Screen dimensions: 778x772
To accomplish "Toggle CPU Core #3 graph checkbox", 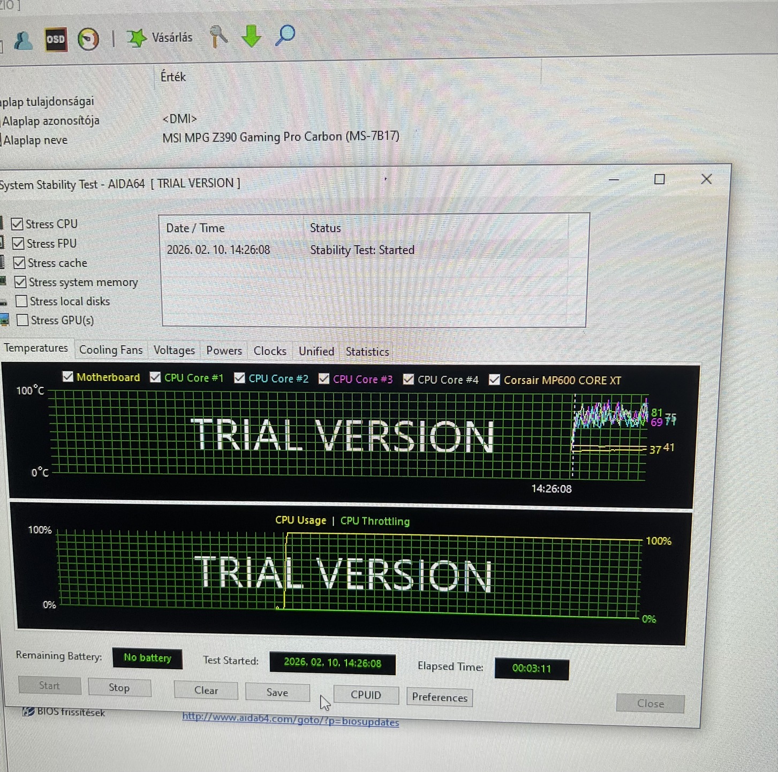I will click(323, 379).
